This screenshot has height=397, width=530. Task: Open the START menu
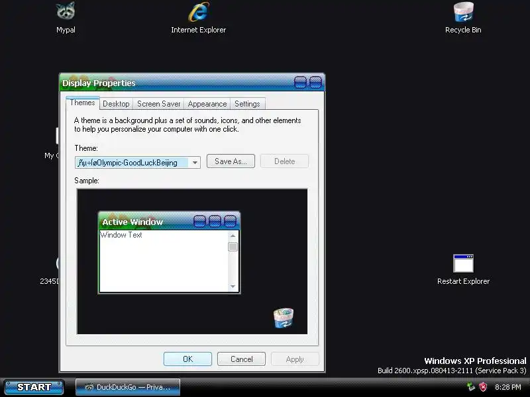coord(34,387)
